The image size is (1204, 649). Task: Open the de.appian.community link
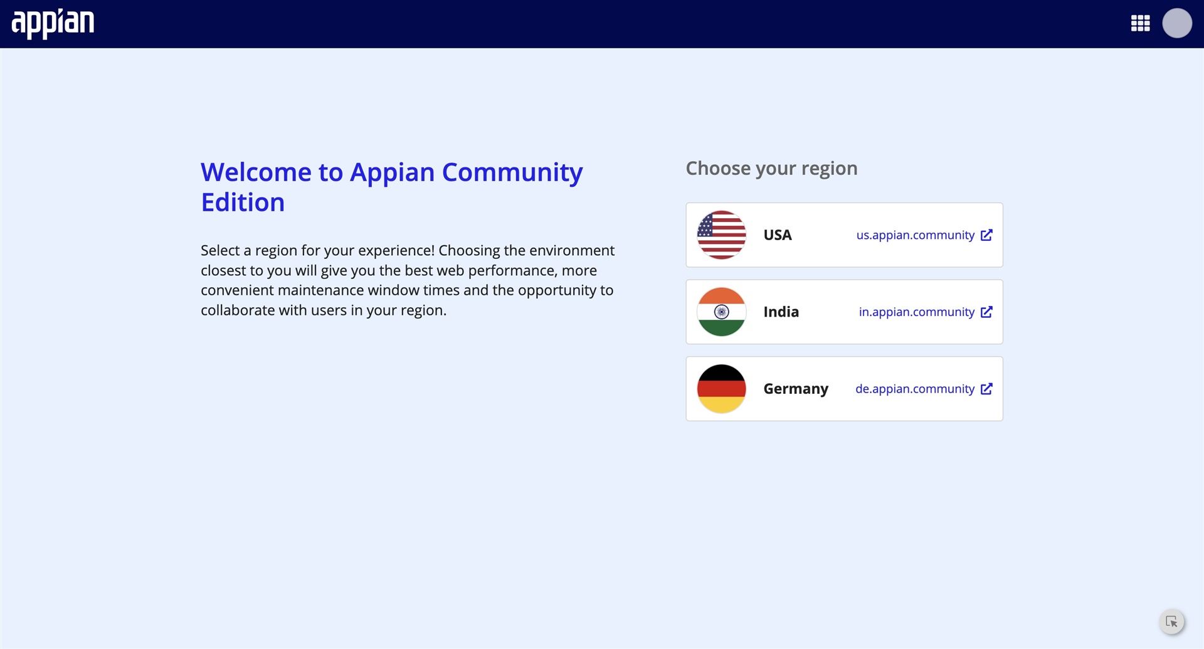(x=915, y=389)
